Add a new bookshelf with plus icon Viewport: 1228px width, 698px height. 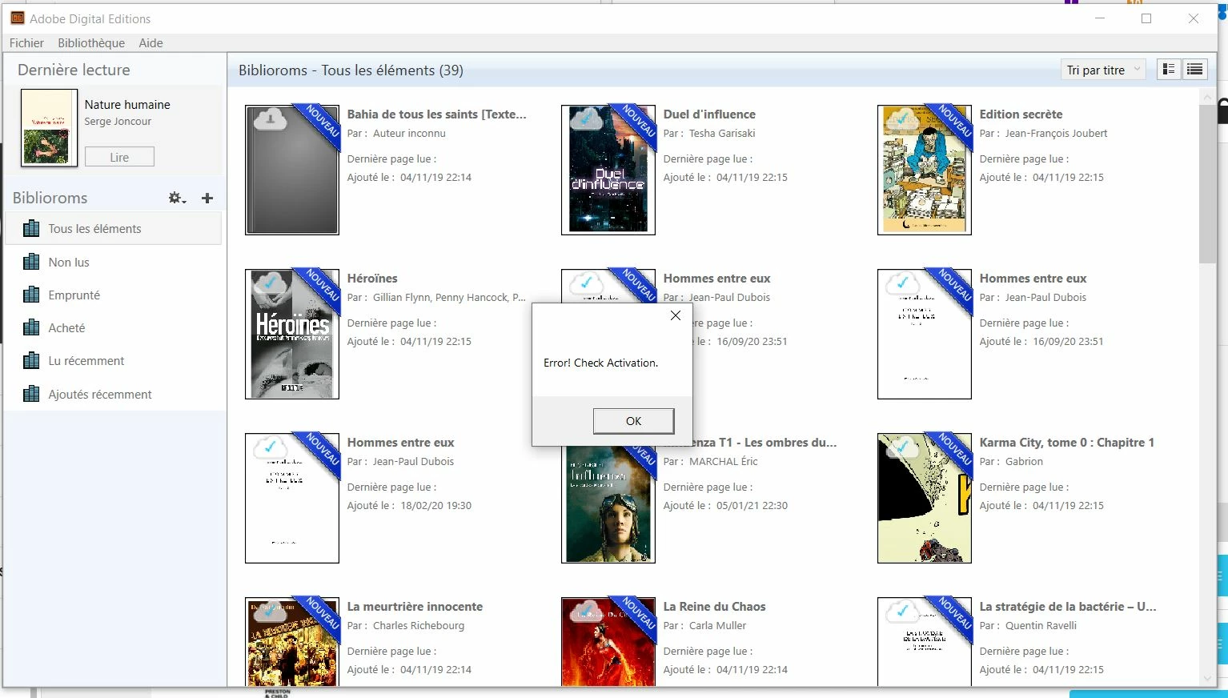point(207,198)
